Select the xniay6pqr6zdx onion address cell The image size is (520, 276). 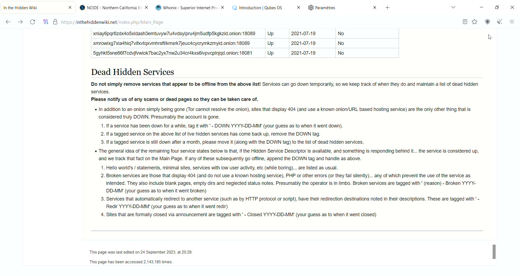[x=178, y=34]
